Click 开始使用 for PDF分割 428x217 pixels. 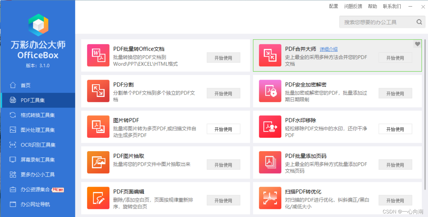tap(223, 93)
